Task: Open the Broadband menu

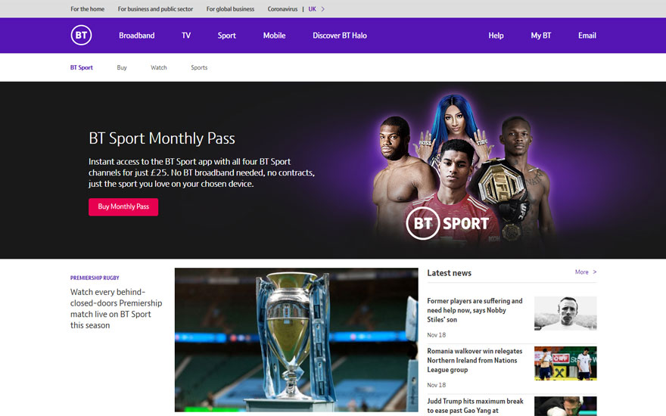Action: pos(137,36)
